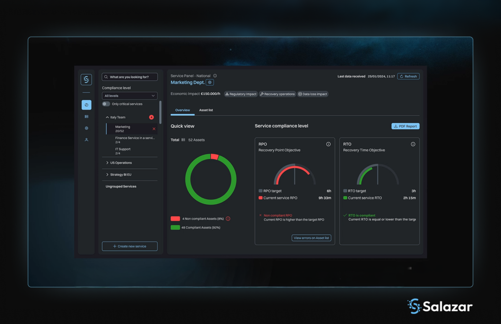Open the user profile sidebar icon
Screen dimensions: 501x324
86,140
